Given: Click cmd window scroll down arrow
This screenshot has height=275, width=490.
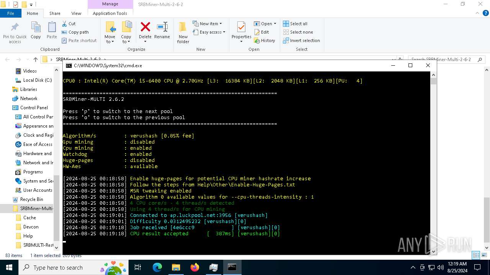Looking at the screenshot, I should pyautogui.click(x=433, y=251).
